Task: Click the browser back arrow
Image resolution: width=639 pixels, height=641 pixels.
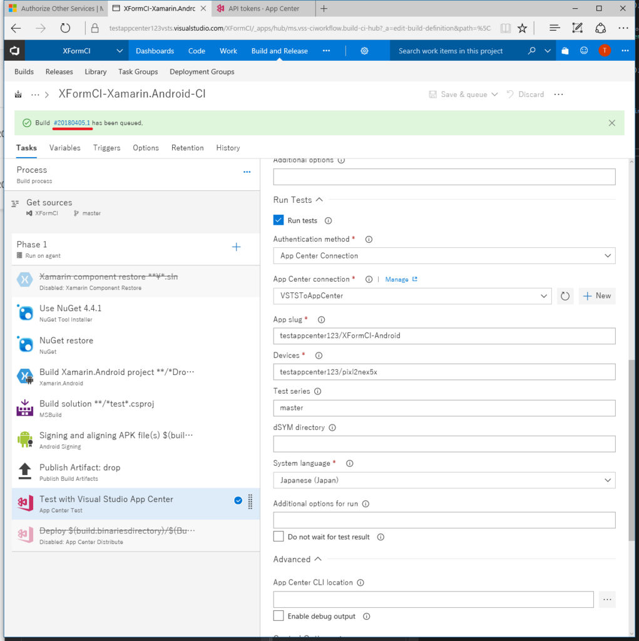Action: point(16,28)
